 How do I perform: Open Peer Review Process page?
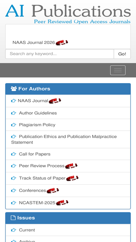tap(42, 166)
